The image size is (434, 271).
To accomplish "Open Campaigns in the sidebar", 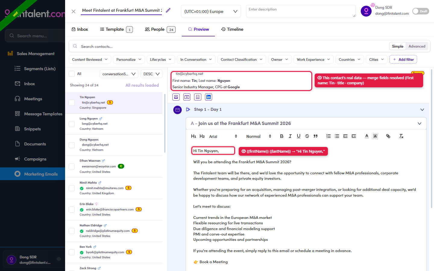I will click(x=33, y=159).
